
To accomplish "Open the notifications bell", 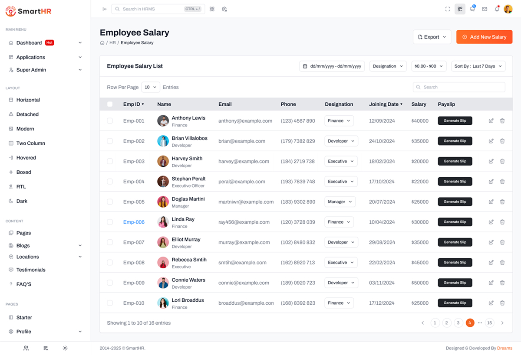I will pos(497,9).
